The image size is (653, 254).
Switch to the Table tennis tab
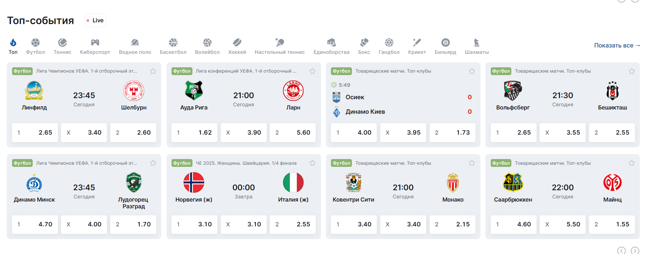[279, 46]
